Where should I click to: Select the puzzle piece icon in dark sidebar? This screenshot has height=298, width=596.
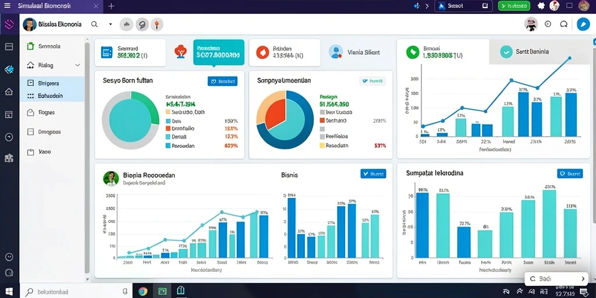click(9, 158)
